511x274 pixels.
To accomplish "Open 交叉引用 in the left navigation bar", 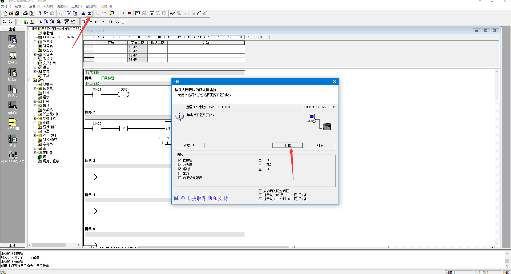I will click(x=13, y=124).
